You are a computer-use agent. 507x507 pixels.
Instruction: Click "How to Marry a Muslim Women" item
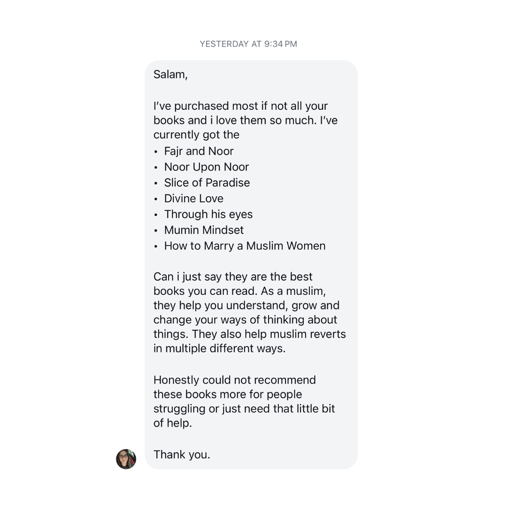(244, 246)
